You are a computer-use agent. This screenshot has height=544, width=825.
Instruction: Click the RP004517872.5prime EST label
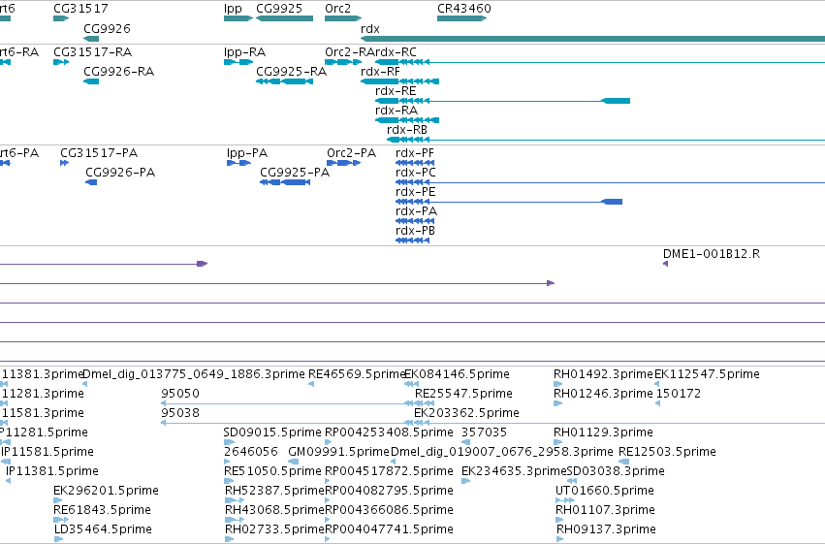(x=389, y=471)
